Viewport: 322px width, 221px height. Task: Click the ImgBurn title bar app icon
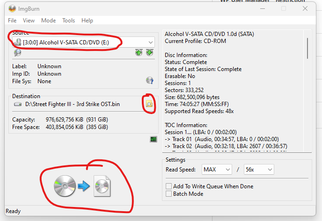[12, 8]
